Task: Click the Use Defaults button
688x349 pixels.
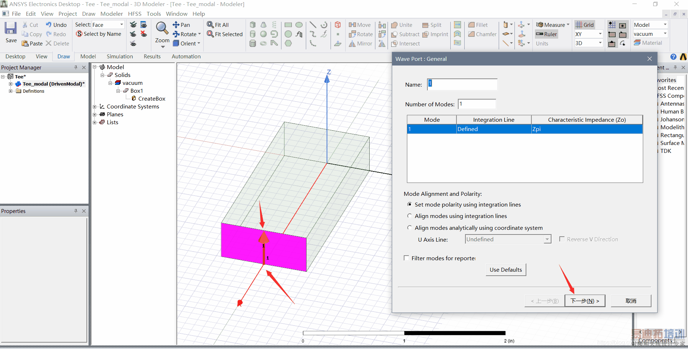Action: [x=506, y=270]
